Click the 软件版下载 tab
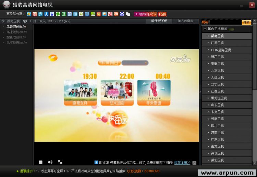 tap(159, 21)
